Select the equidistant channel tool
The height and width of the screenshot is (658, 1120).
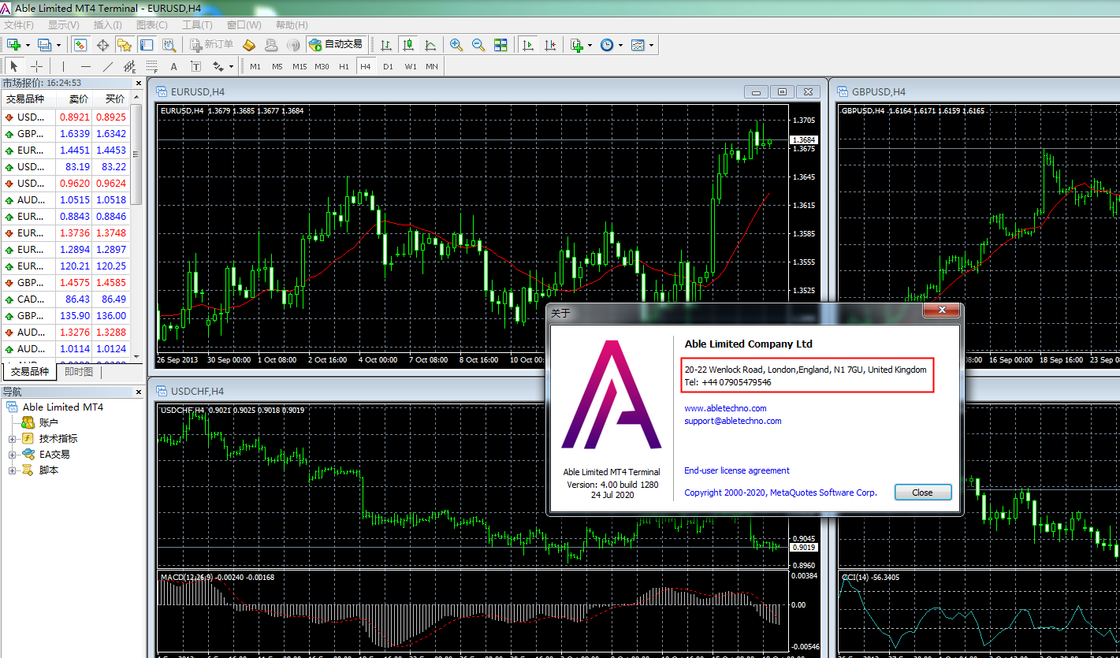coord(130,66)
